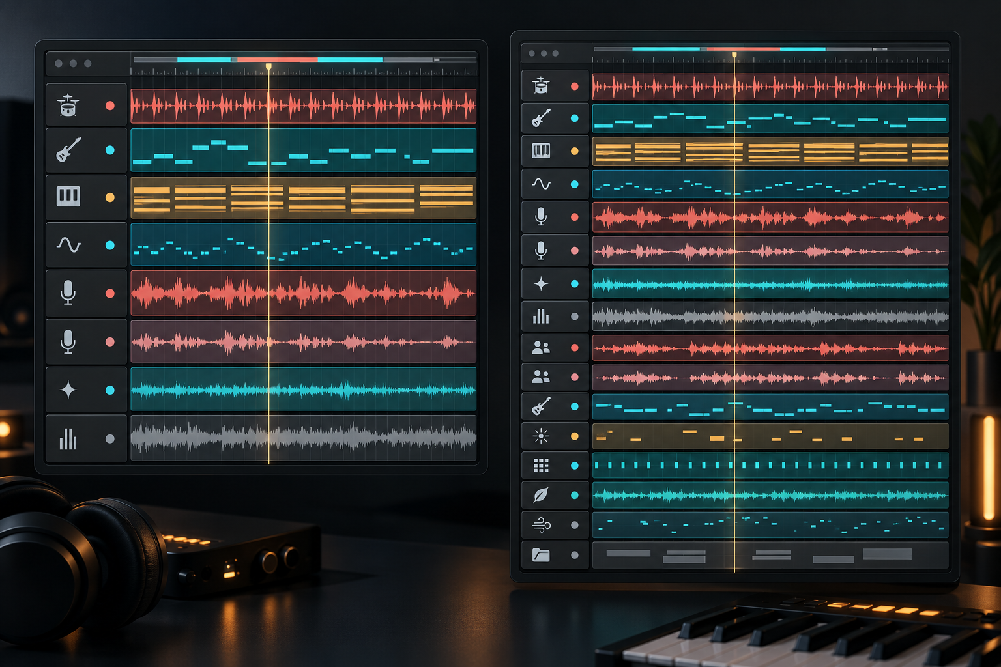Viewport: 1001px width, 667px height.
Task: Click the guitar track icon in left window
Action: (x=68, y=150)
